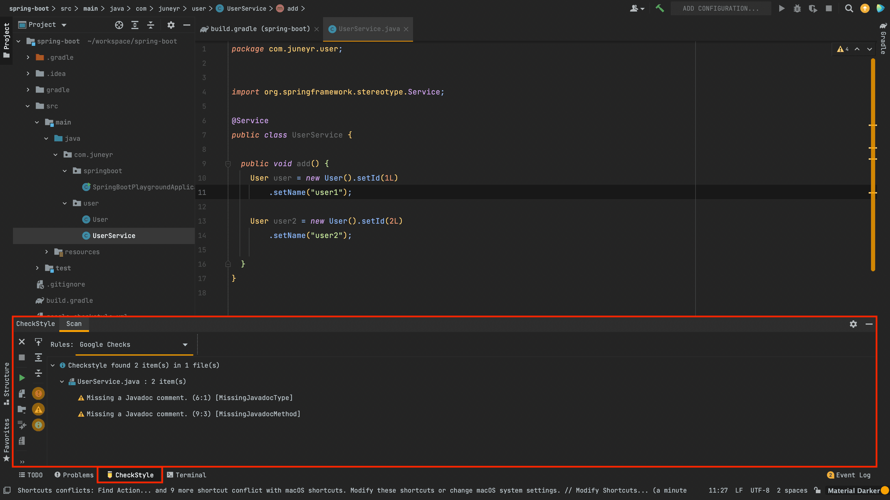Toggle the warnings severity filter in CheckStyle
The width and height of the screenshot is (890, 500).
(x=38, y=409)
